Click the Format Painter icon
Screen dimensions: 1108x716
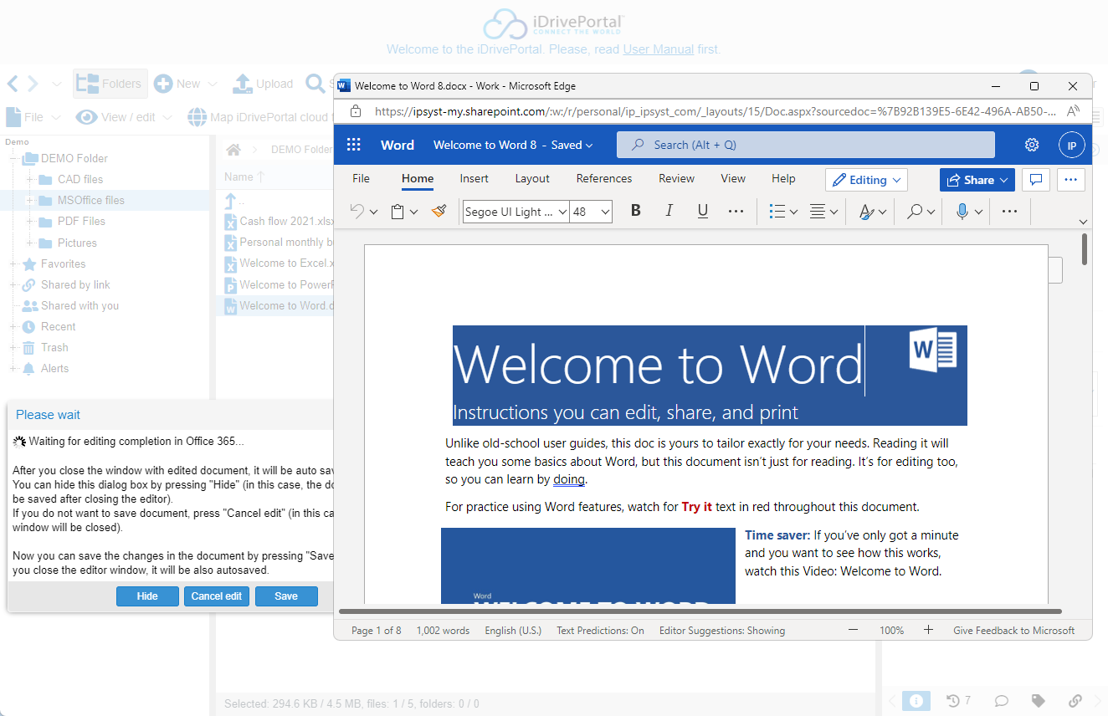click(439, 212)
